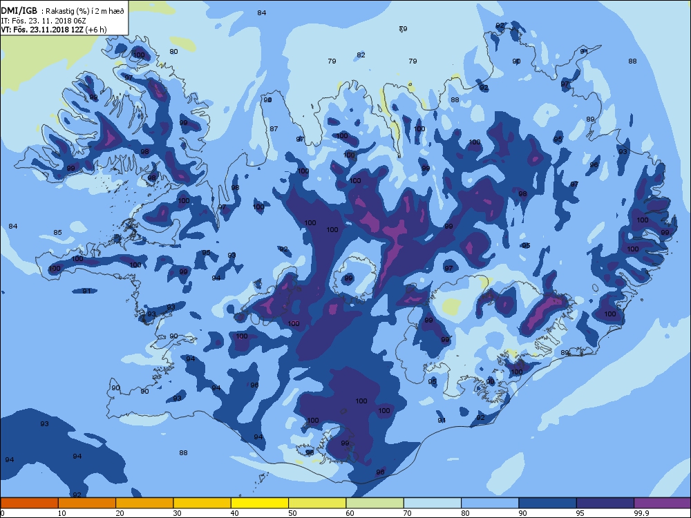
Task: Click the legend tick label '99.9'
Action: 641,513
